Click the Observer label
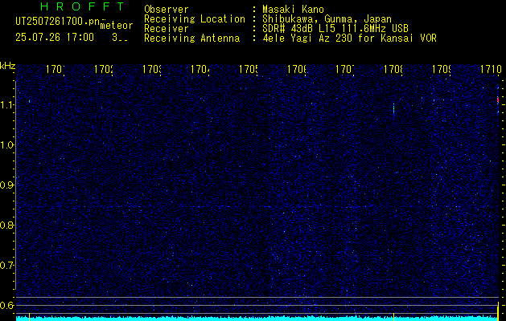506x321 pixels. [167, 10]
